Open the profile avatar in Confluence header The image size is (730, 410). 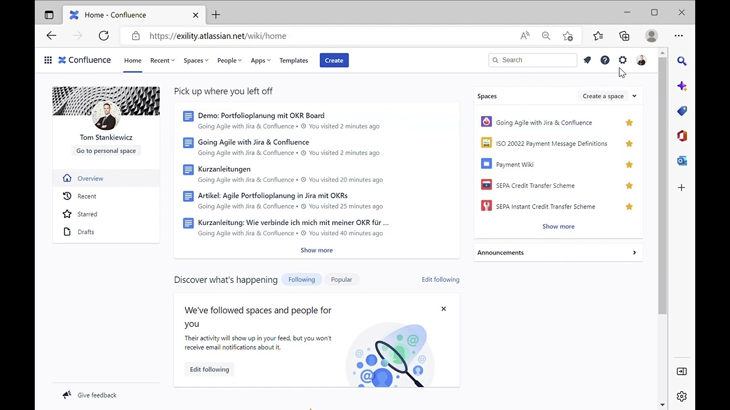coord(641,60)
